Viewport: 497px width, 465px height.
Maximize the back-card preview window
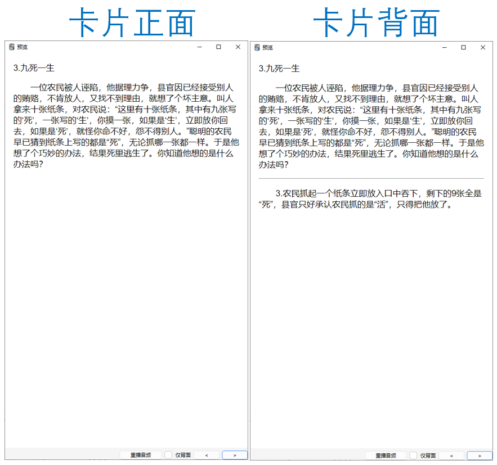(463, 47)
